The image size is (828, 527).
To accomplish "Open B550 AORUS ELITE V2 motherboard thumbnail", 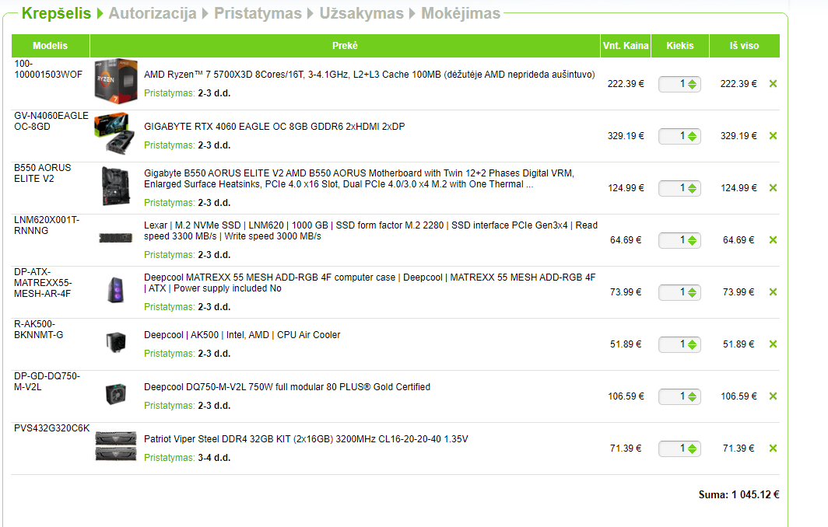I will click(x=116, y=187).
